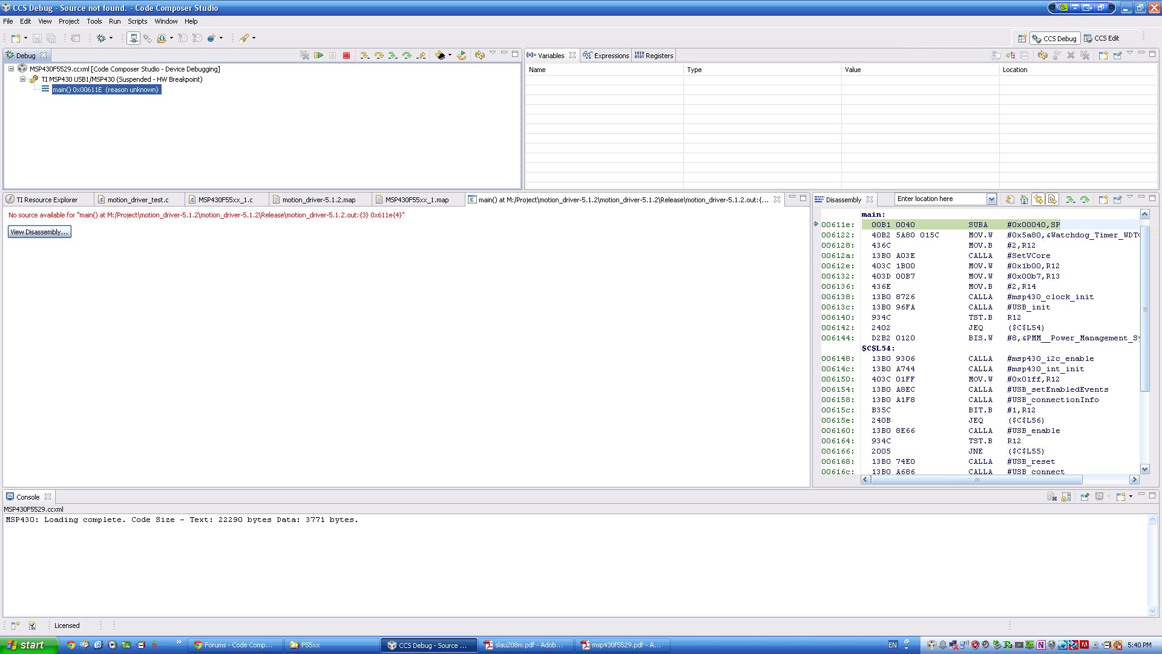Viewport: 1162px width, 654px height.
Task: Open the Reset CPU dropdown arrow
Action: pyautogui.click(x=450, y=55)
